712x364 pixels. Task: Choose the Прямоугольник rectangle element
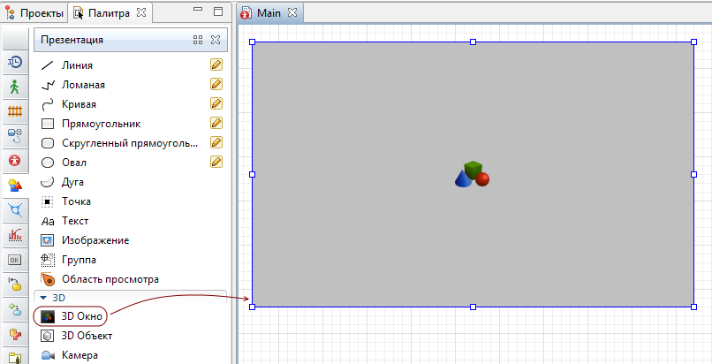pos(101,124)
